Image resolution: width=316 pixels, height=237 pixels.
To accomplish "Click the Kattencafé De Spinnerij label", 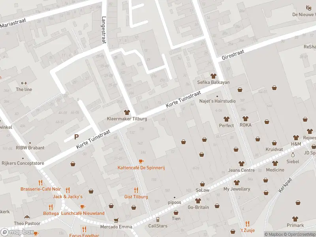I will [x=141, y=167].
